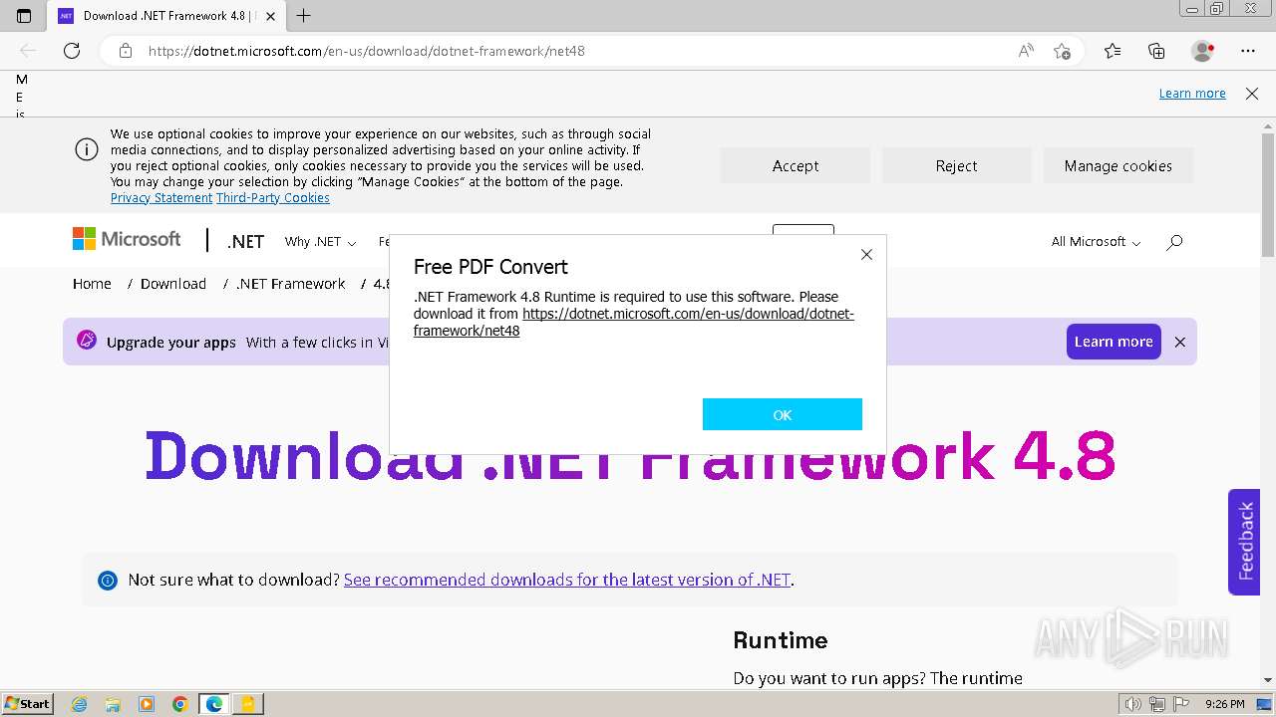1276x717 pixels.
Task: Click the volume tray icon
Action: (1133, 704)
